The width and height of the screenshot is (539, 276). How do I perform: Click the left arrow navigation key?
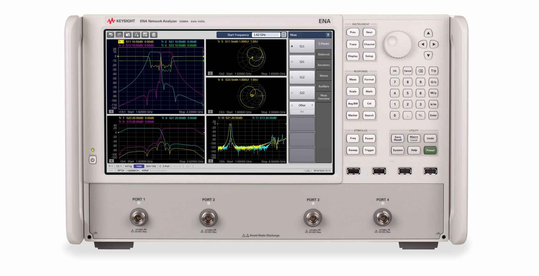(x=423, y=44)
